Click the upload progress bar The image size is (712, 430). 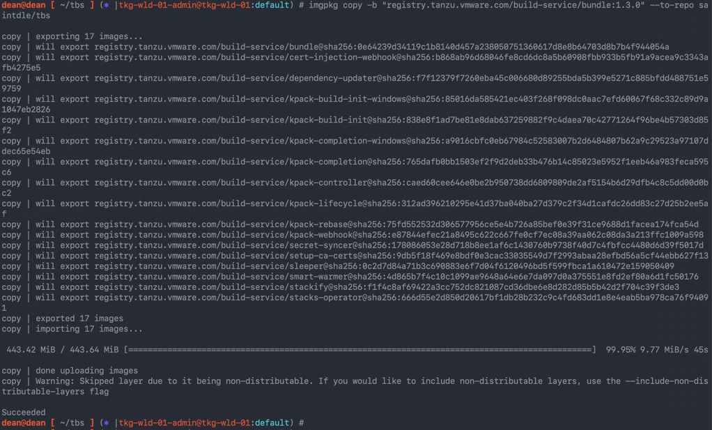(x=359, y=350)
